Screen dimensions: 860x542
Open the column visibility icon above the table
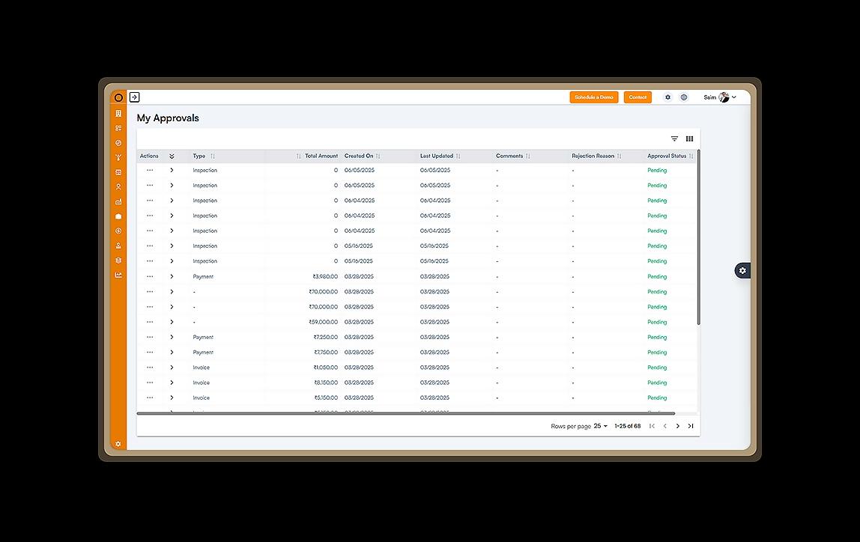tap(689, 138)
